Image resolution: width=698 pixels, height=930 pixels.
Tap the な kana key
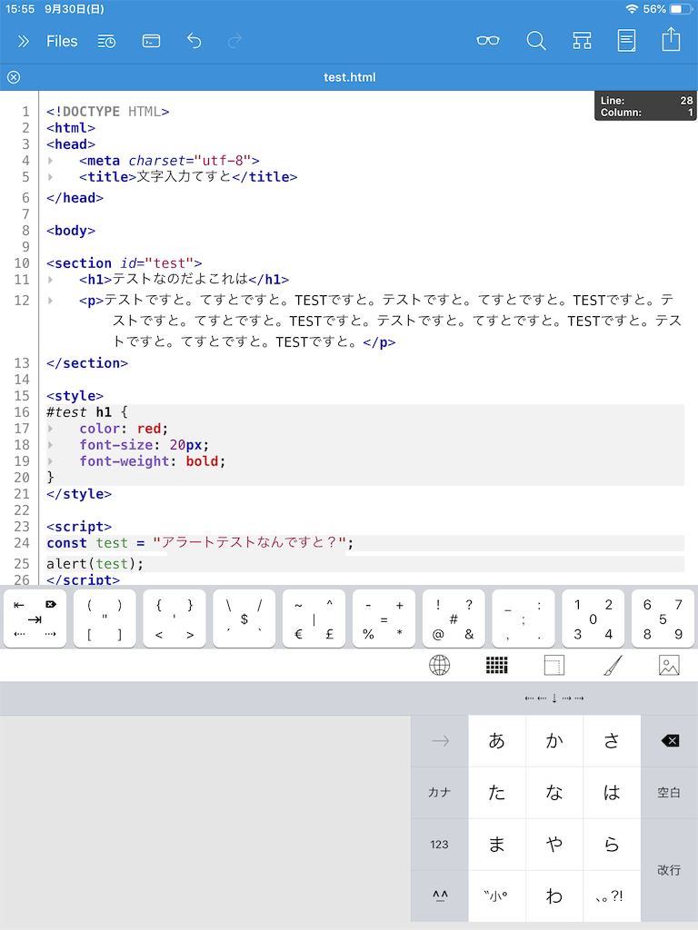tap(554, 792)
